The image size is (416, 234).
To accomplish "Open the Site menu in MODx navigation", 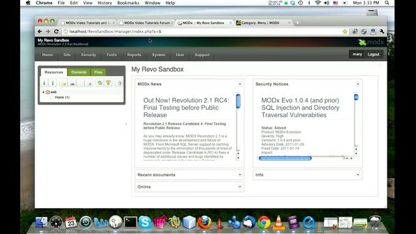I will tap(67, 55).
